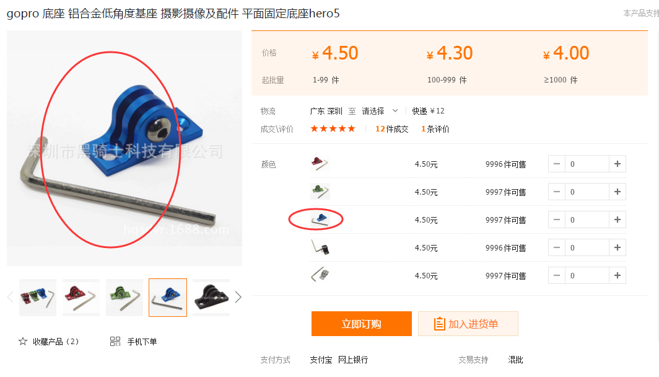The height and width of the screenshot is (377, 659).
Task: Click the 加入进货单 add to cart button
Action: tap(468, 324)
